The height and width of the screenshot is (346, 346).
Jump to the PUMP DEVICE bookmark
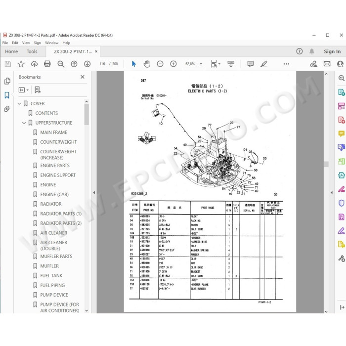[x=54, y=295]
